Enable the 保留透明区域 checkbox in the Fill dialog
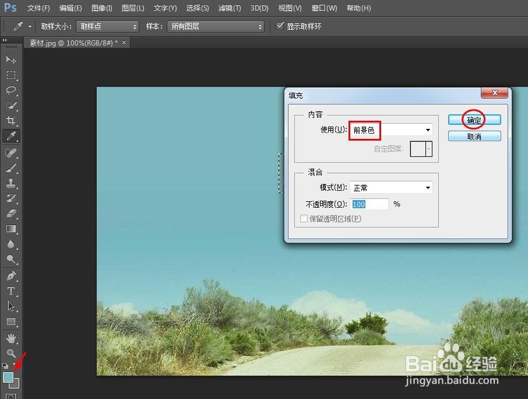The width and height of the screenshot is (528, 399). (x=304, y=218)
